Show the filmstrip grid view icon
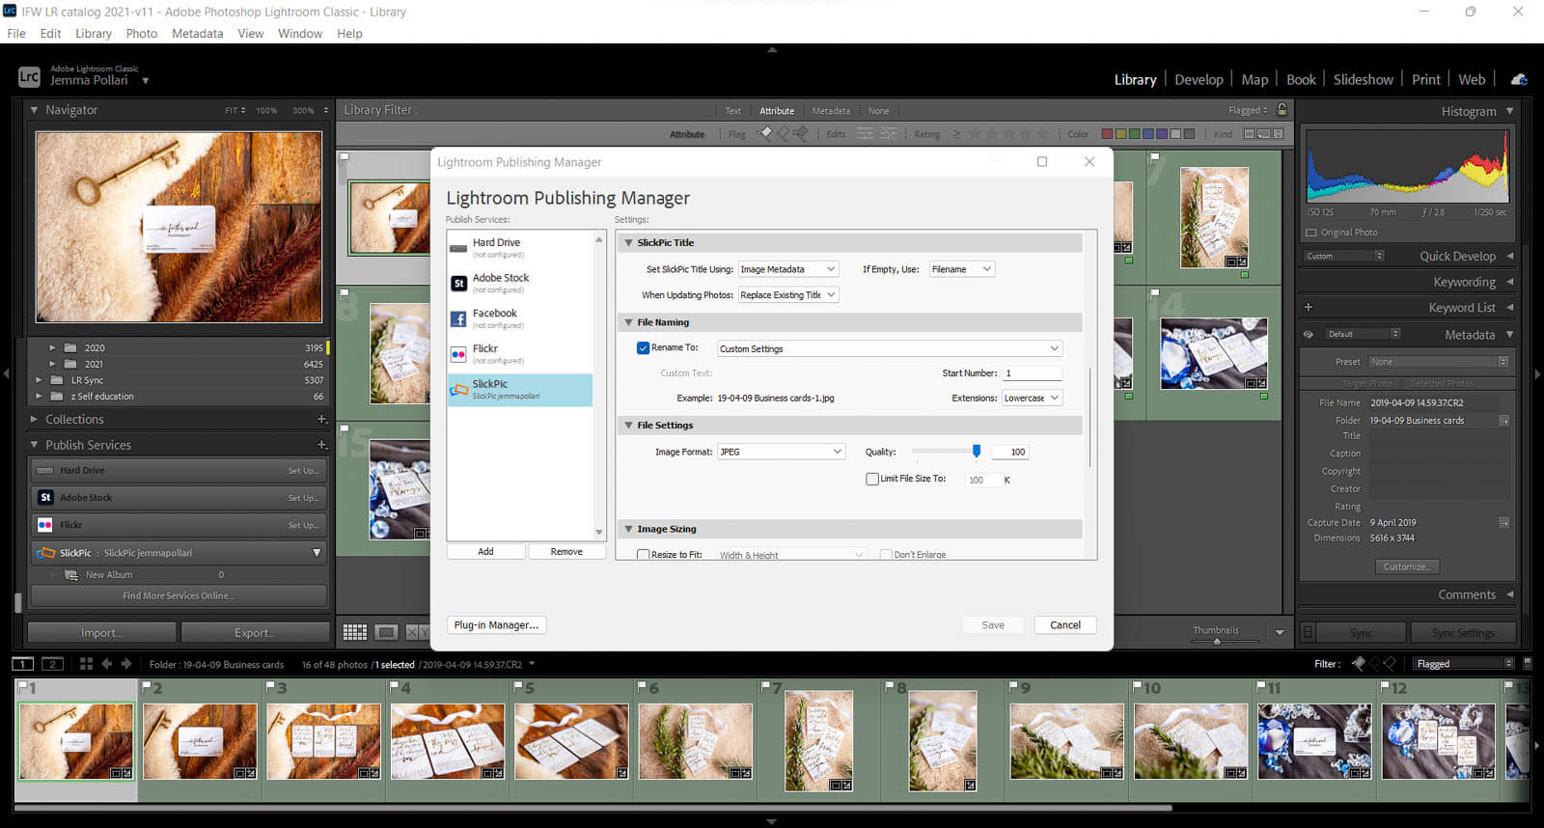1544x828 pixels. pos(86,664)
